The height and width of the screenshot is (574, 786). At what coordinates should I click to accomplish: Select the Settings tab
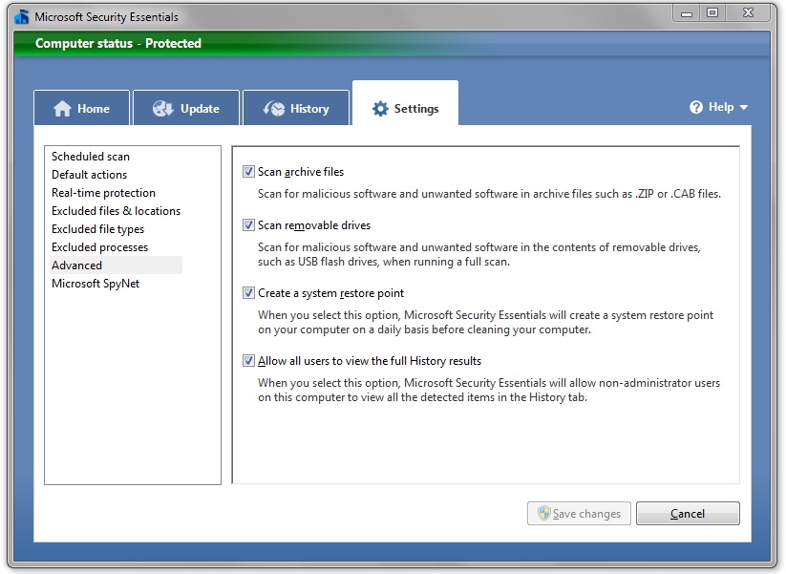[x=405, y=103]
